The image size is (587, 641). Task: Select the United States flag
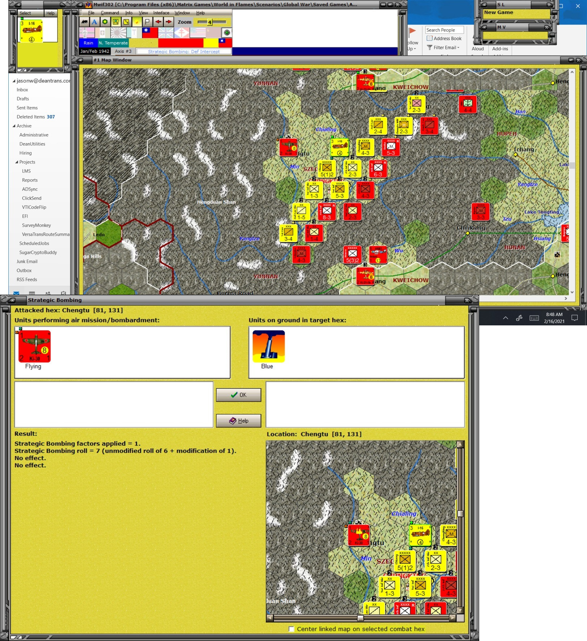[x=197, y=33]
